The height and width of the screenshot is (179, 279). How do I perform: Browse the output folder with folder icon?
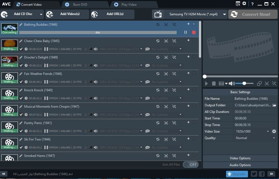pos(274,105)
